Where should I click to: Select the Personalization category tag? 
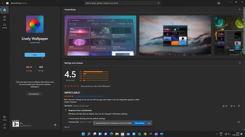coord(34,94)
